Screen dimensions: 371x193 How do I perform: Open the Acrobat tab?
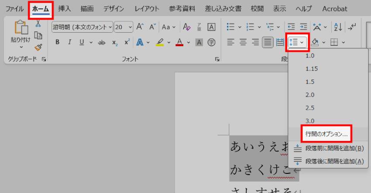pos(335,9)
